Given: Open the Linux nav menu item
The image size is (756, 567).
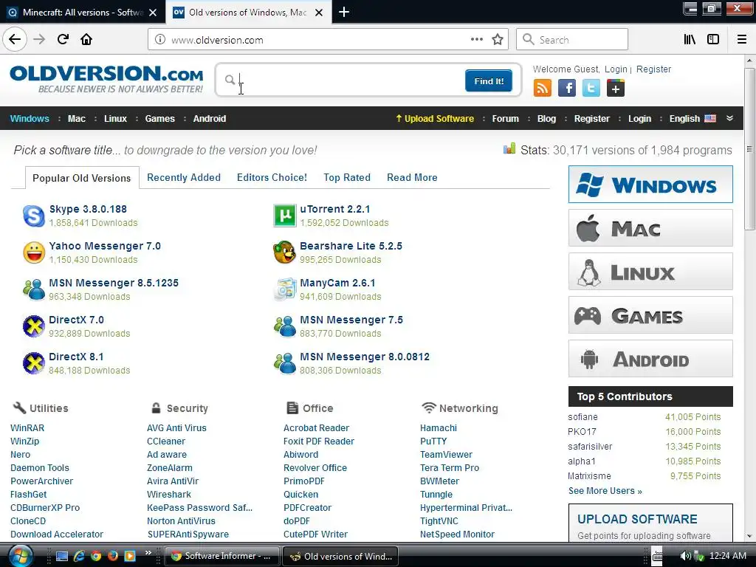Looking at the screenshot, I should [116, 119].
